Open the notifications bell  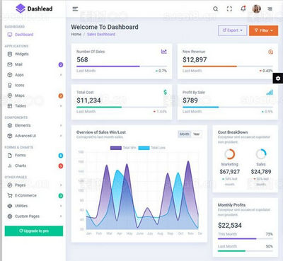coord(243,8)
